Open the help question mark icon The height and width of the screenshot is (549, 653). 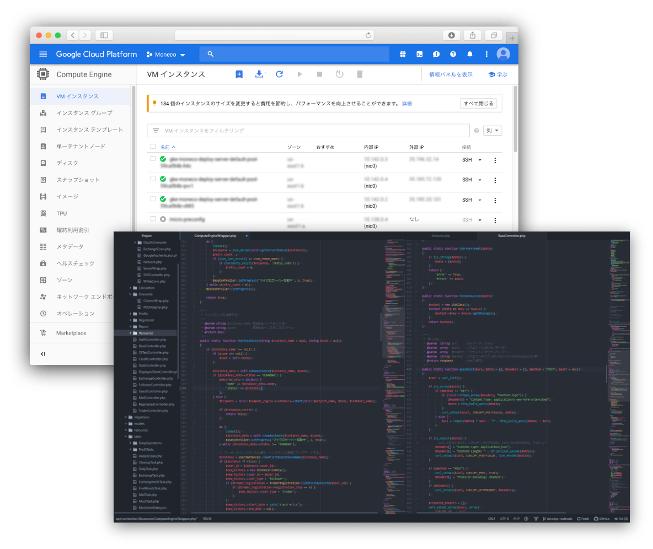pyautogui.click(x=453, y=54)
